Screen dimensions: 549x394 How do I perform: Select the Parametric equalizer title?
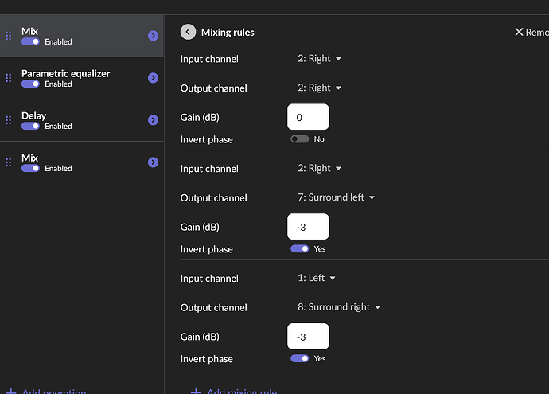click(65, 73)
